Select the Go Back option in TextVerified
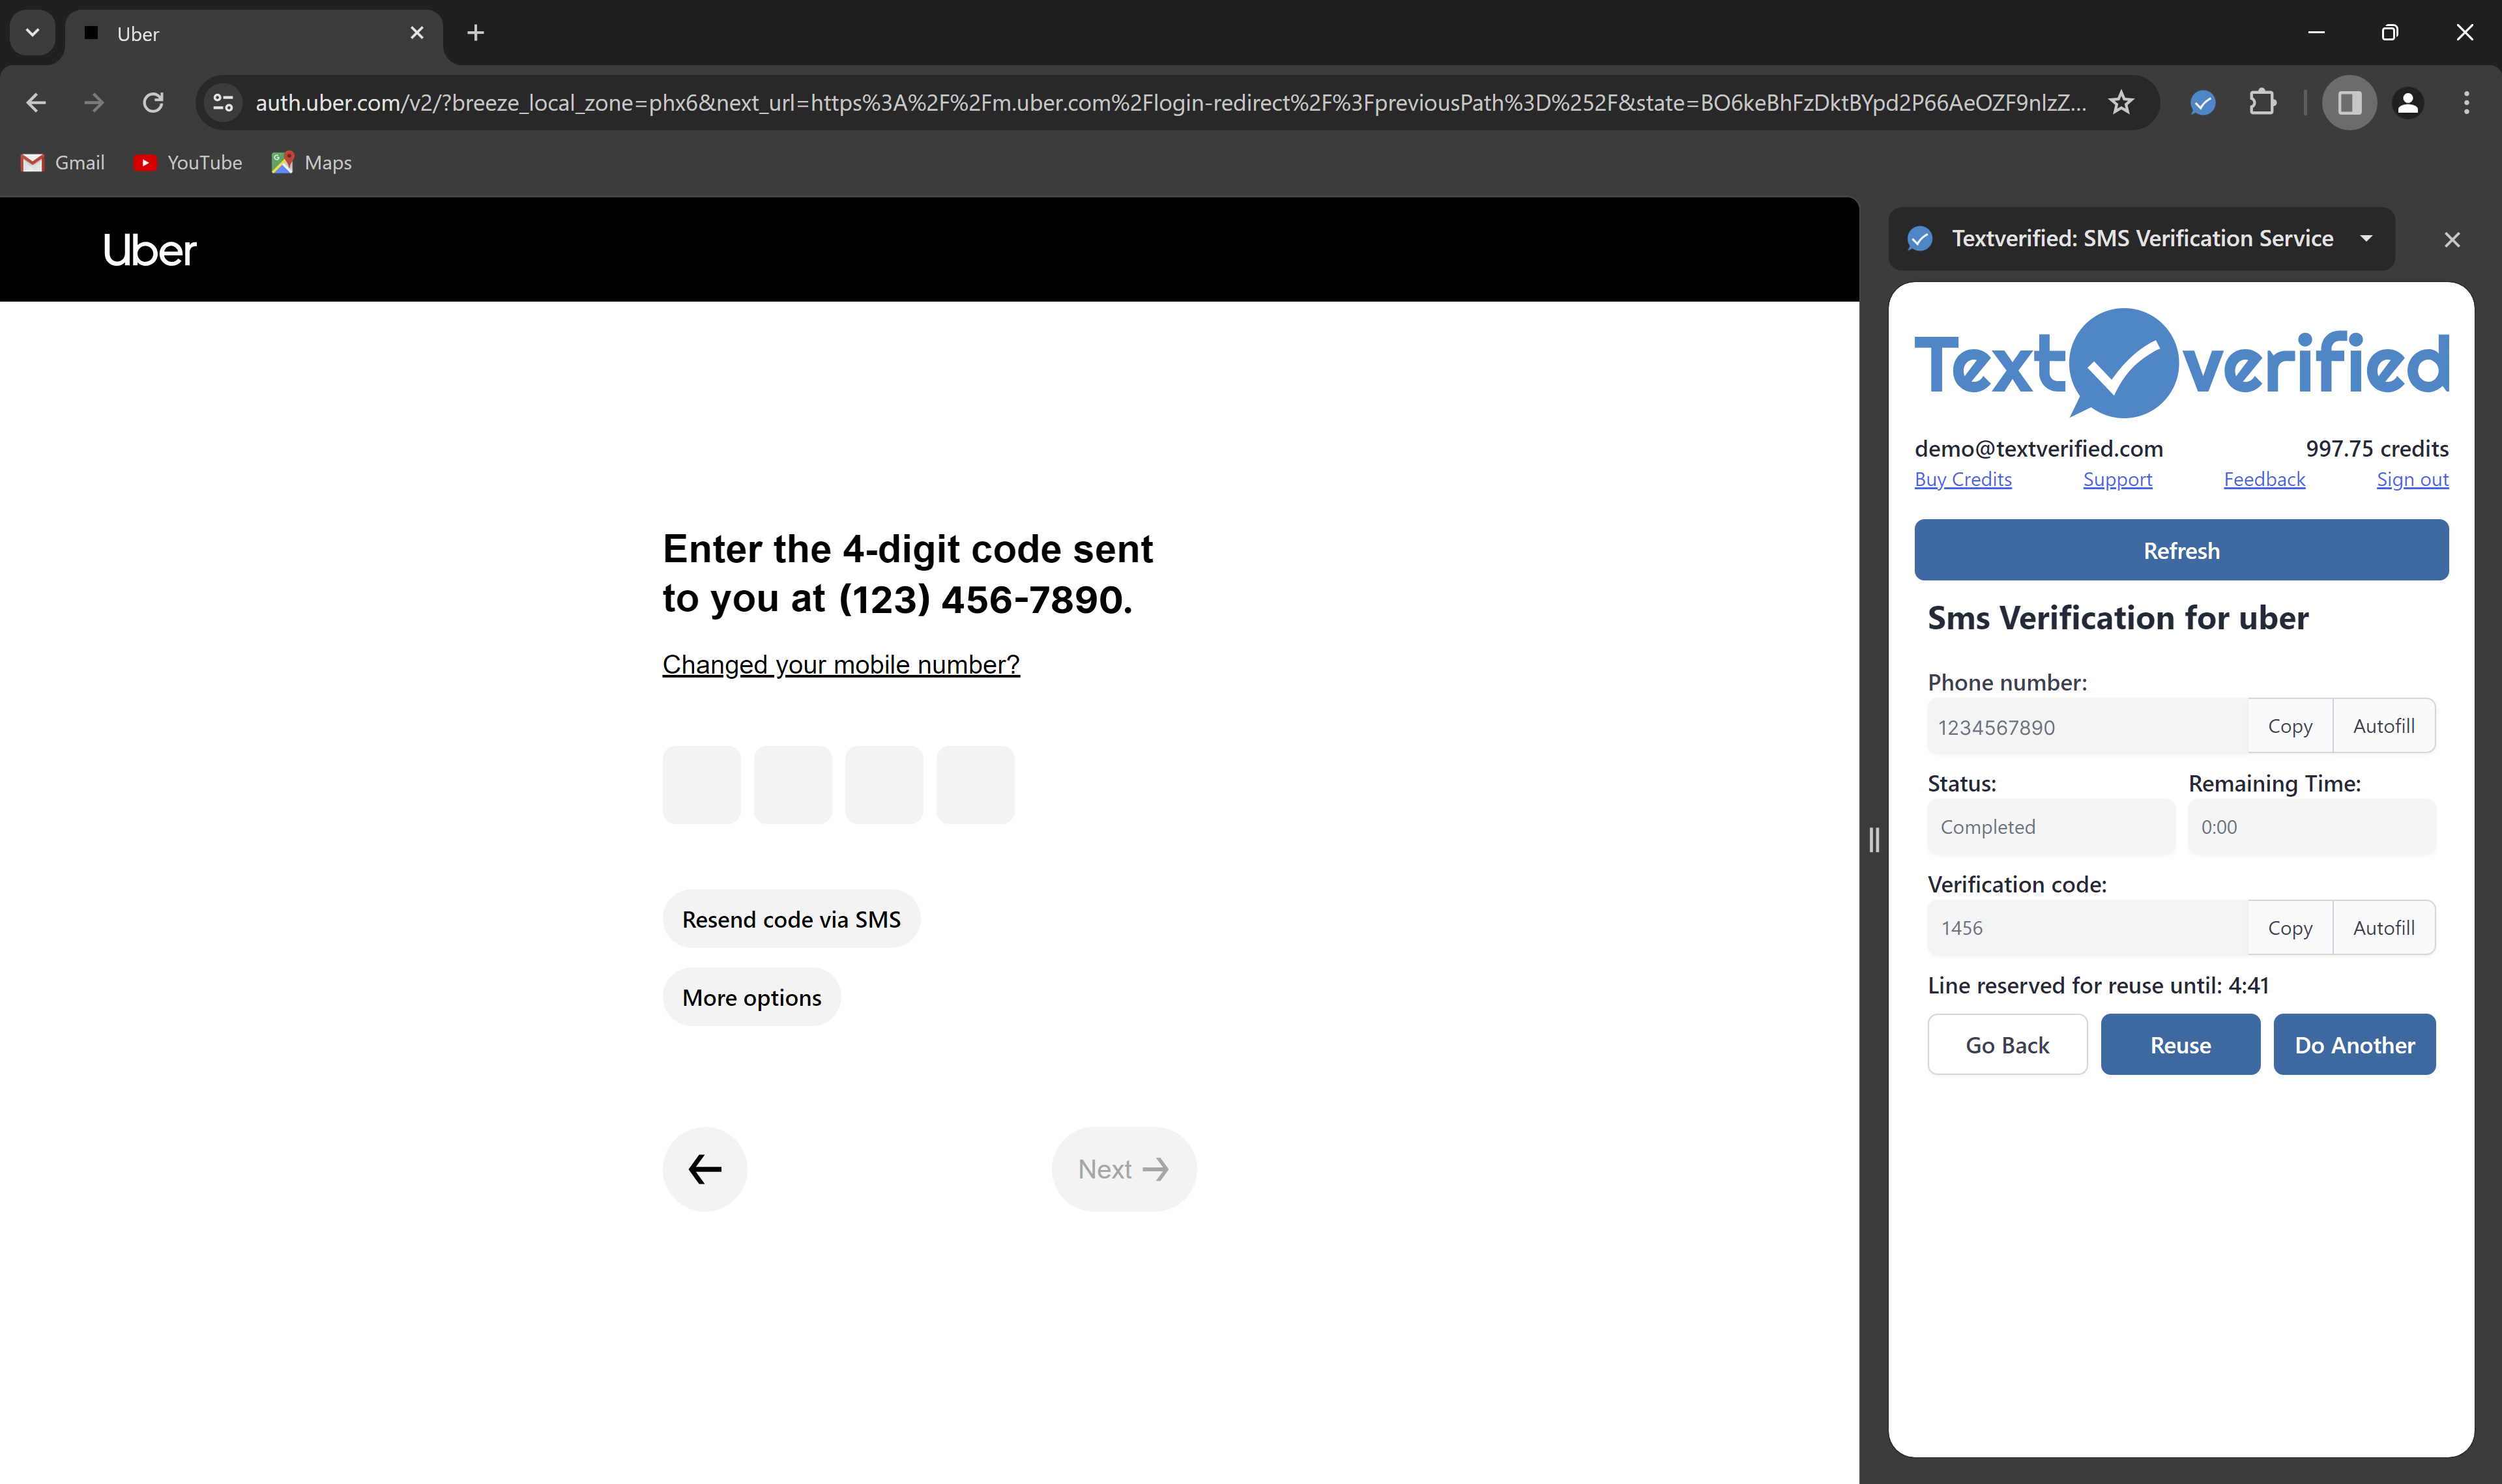This screenshot has height=1484, width=2502. point(2007,1044)
